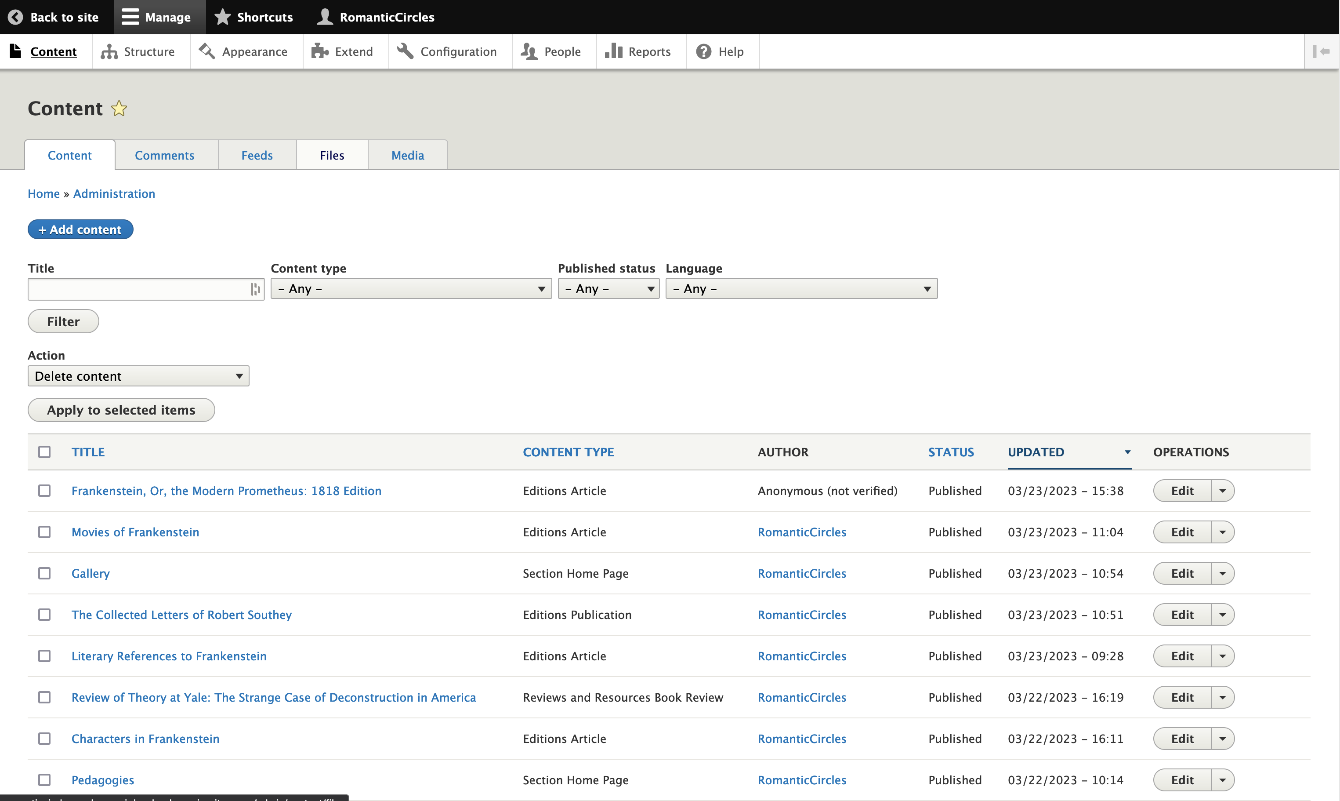Switch to the Comments tab

[164, 156]
